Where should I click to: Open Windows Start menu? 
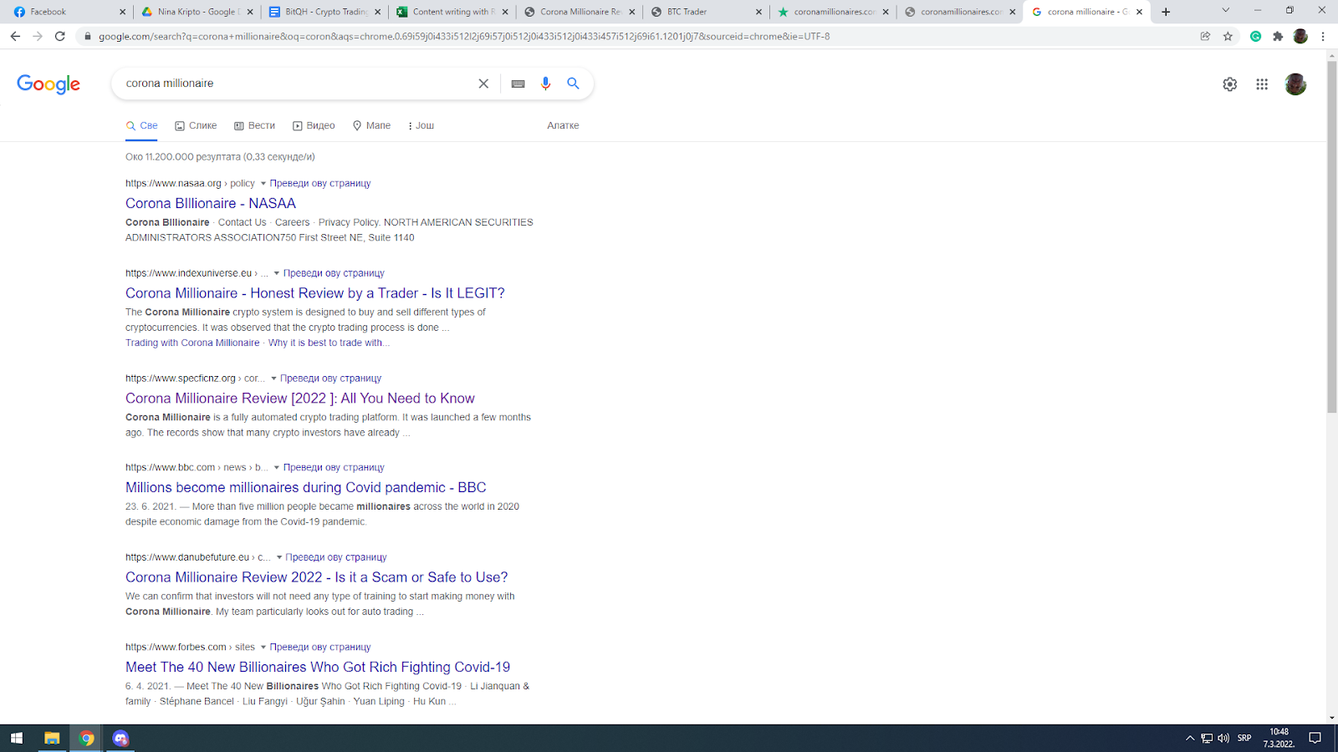pyautogui.click(x=17, y=738)
